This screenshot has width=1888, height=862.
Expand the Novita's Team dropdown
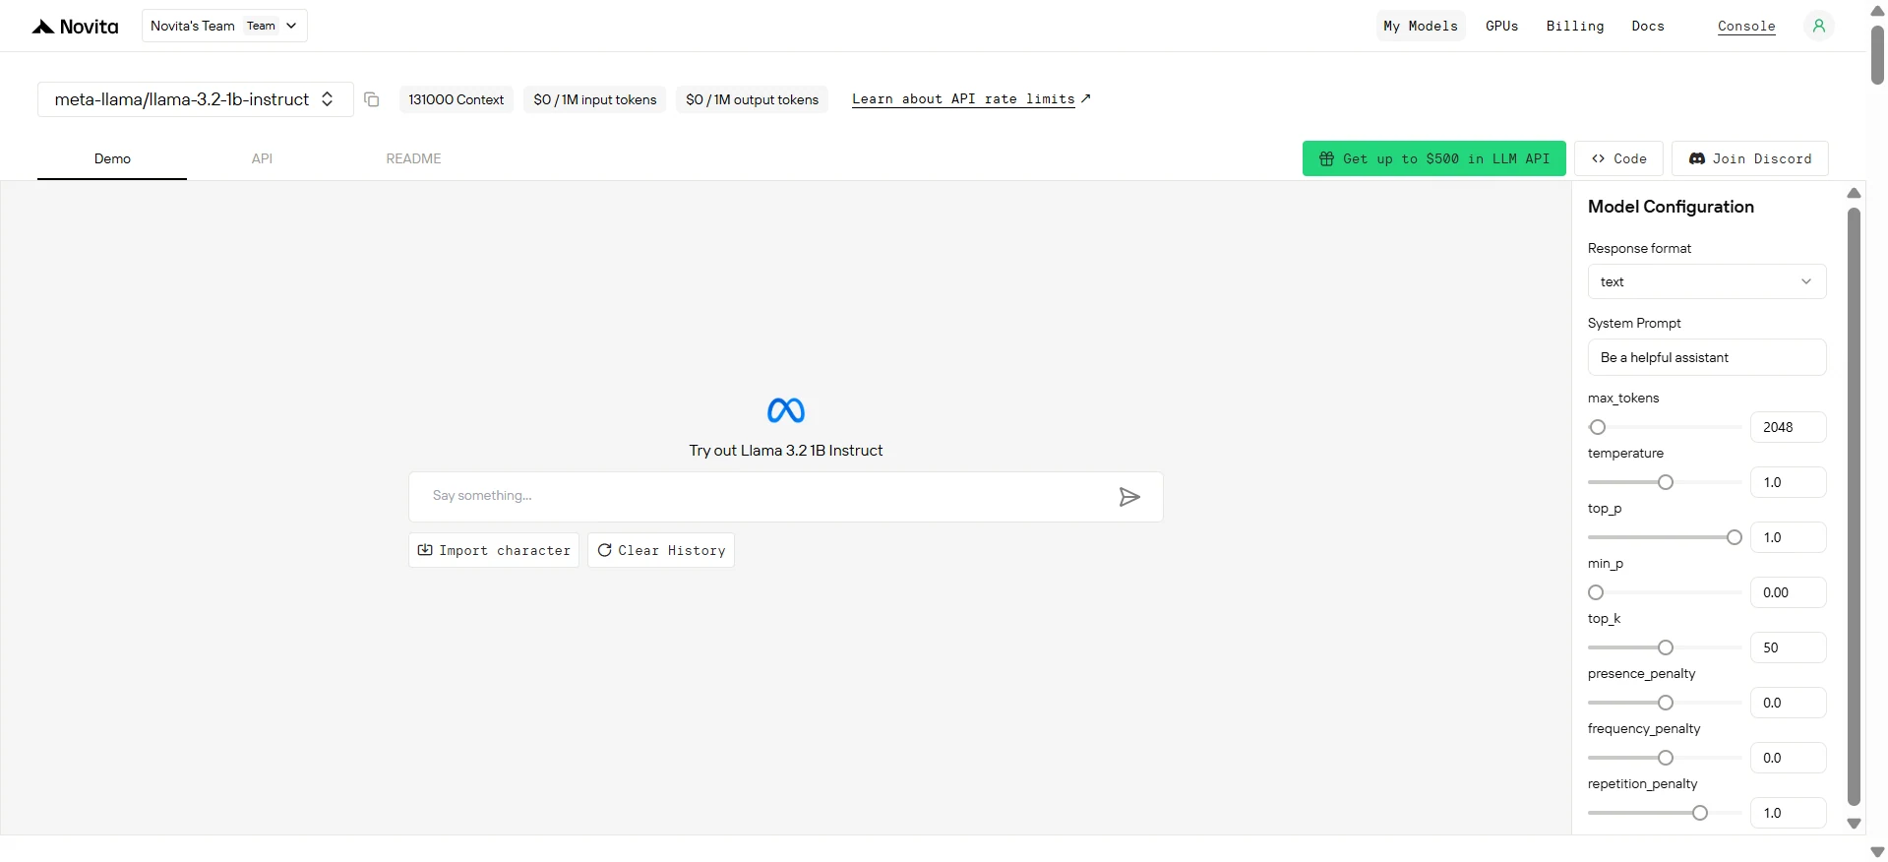coord(224,26)
